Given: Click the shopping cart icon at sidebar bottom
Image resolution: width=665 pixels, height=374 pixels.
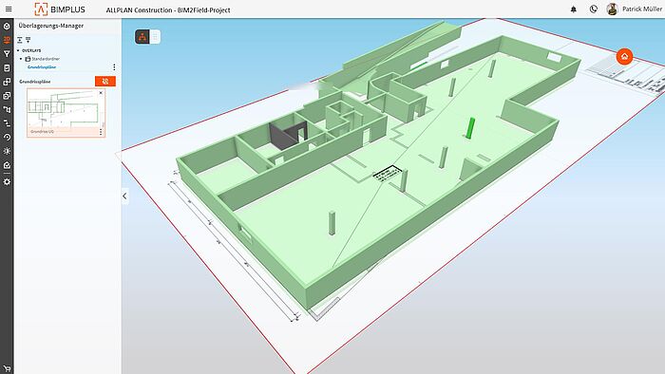Looking at the screenshot, I should click(7, 368).
